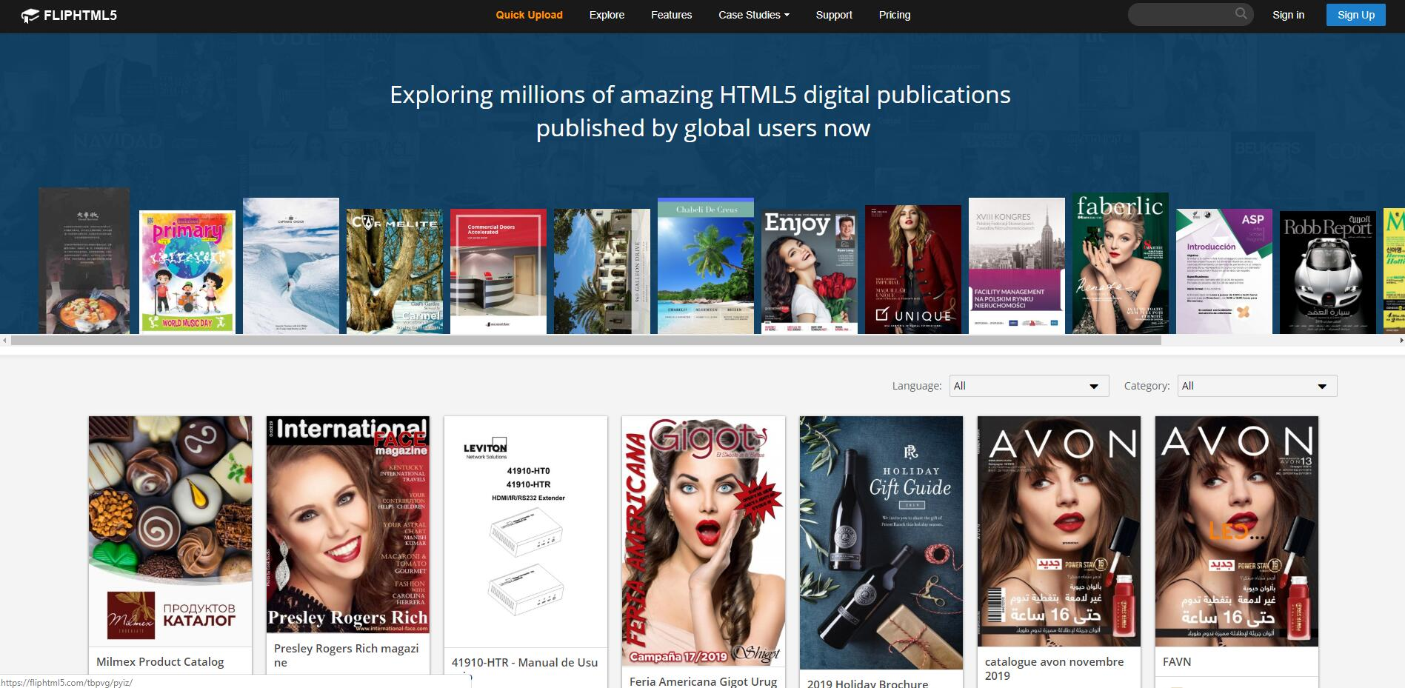Expand the Case Studies dropdown menu
The width and height of the screenshot is (1405, 688).
(x=753, y=15)
